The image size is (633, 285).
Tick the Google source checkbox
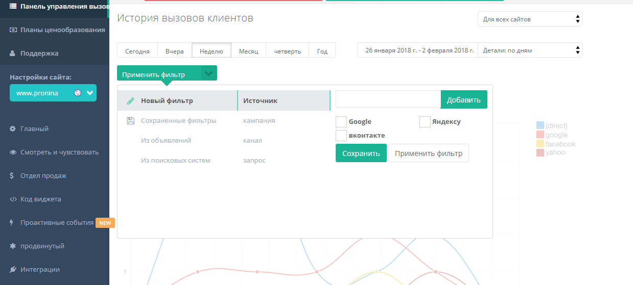341,122
